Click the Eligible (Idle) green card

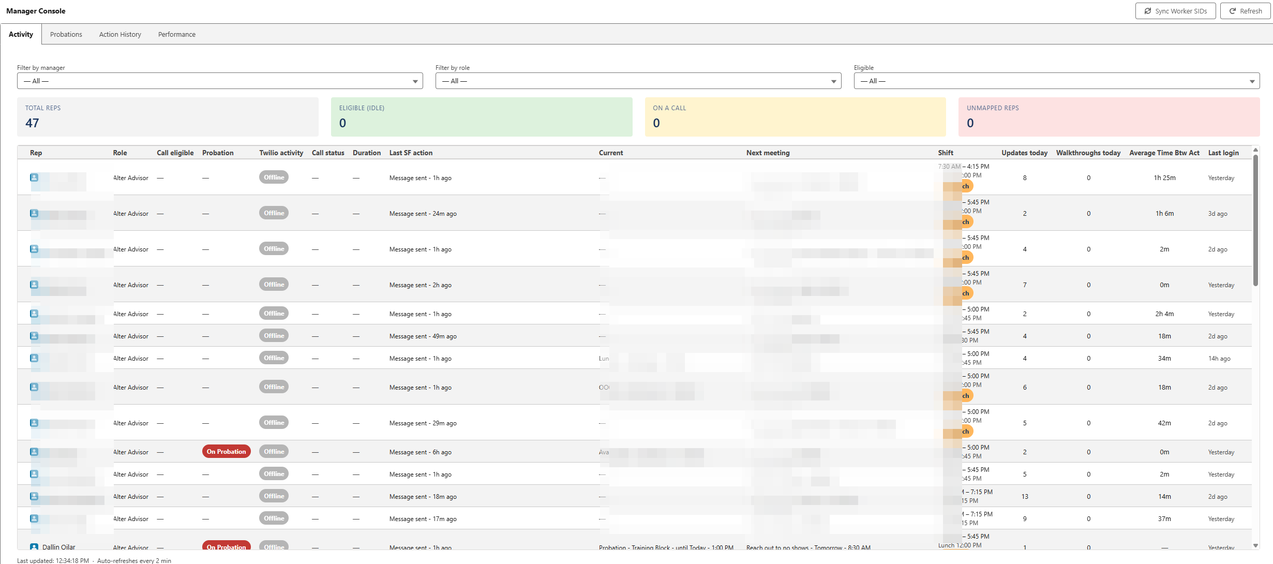coord(482,117)
